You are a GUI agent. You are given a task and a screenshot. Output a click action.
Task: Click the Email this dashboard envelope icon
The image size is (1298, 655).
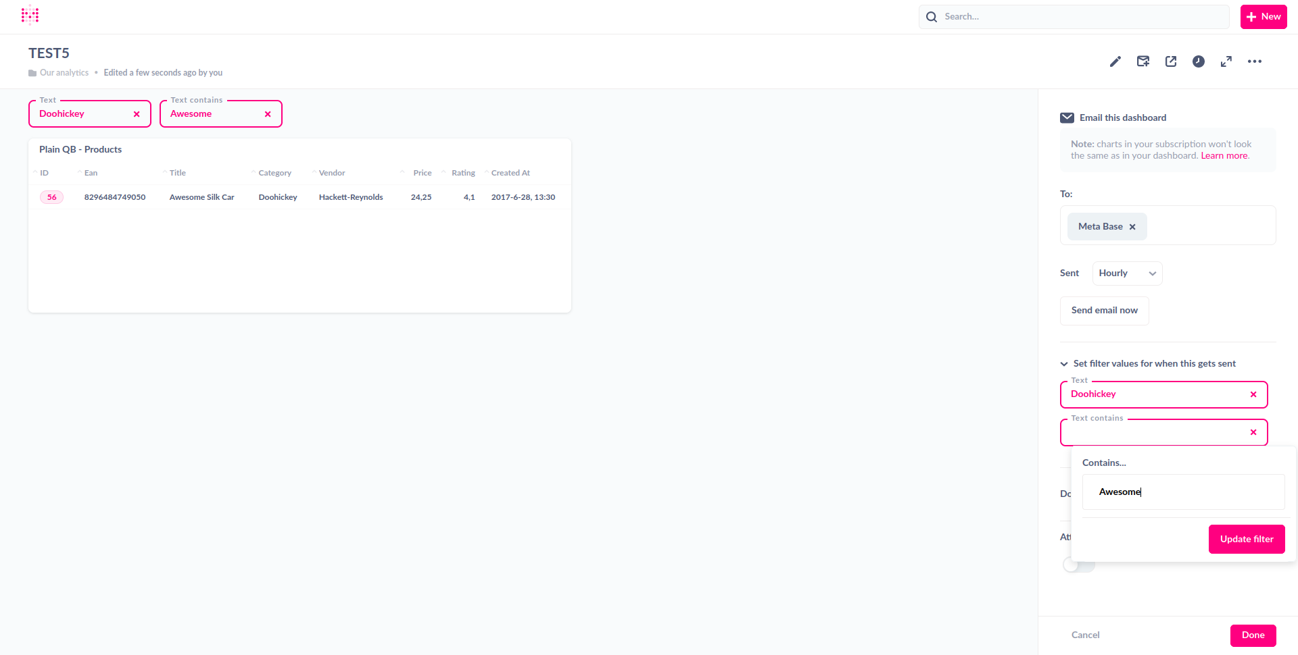(1067, 117)
